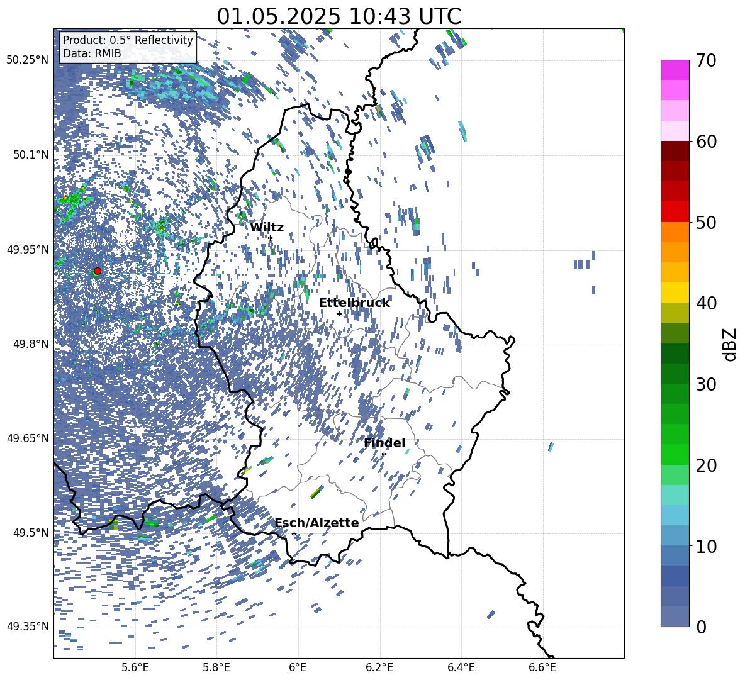Click the 0 tick on colorbar

[701, 627]
